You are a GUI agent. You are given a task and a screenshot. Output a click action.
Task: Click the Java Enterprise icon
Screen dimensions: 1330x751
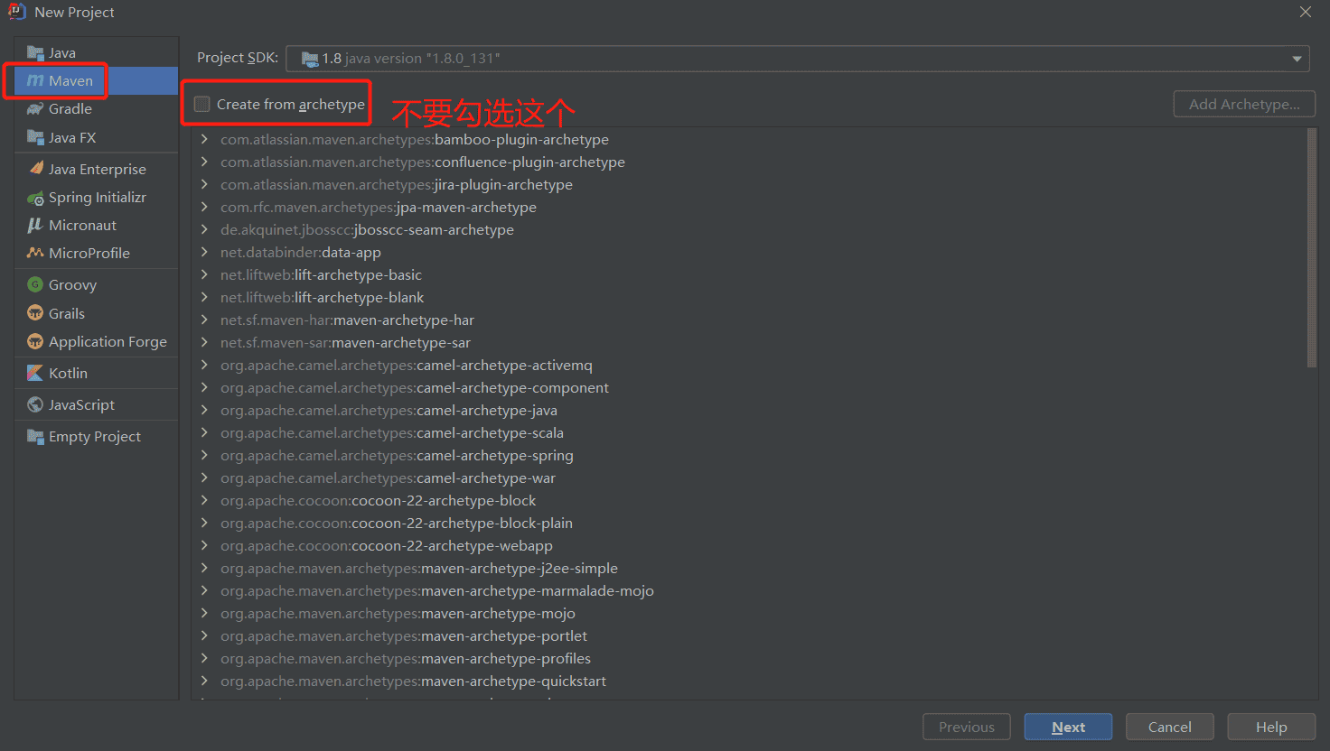point(35,169)
